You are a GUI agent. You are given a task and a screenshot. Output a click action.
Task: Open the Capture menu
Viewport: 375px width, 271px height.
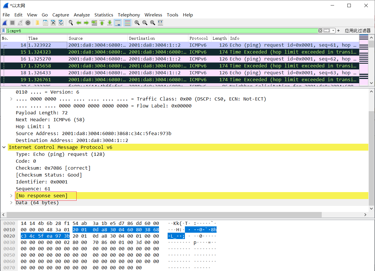coord(60,15)
